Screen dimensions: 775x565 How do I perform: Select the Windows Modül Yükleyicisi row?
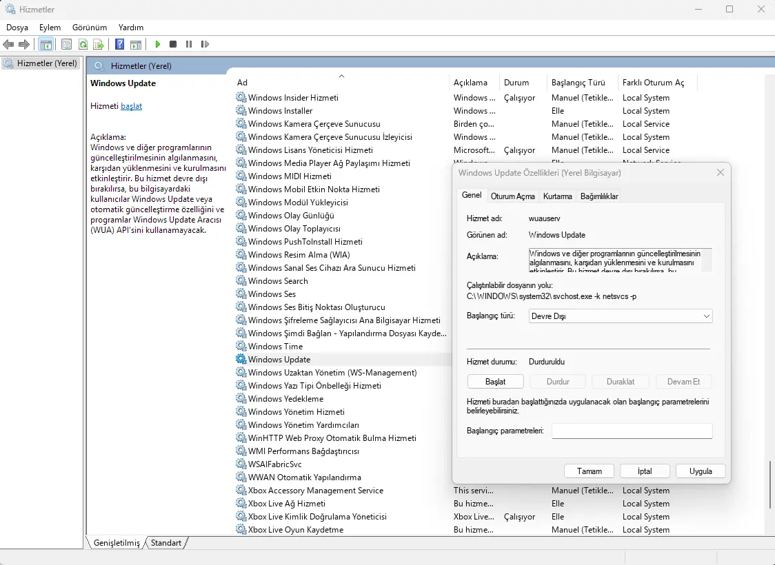tap(298, 203)
